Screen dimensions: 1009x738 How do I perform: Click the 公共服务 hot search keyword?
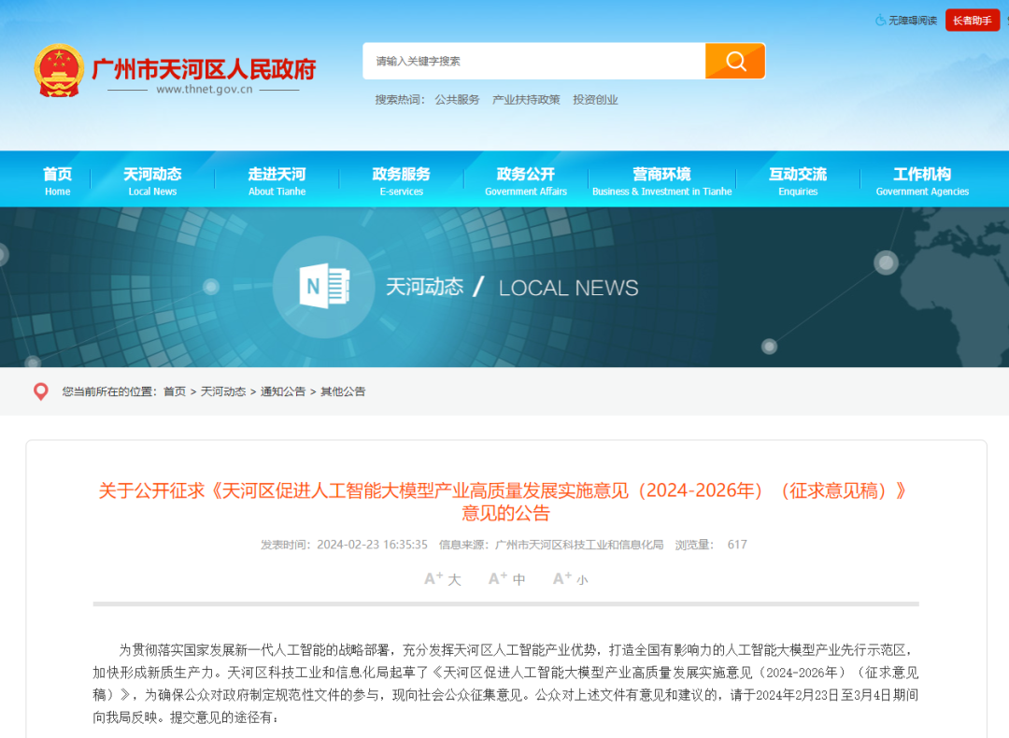458,99
